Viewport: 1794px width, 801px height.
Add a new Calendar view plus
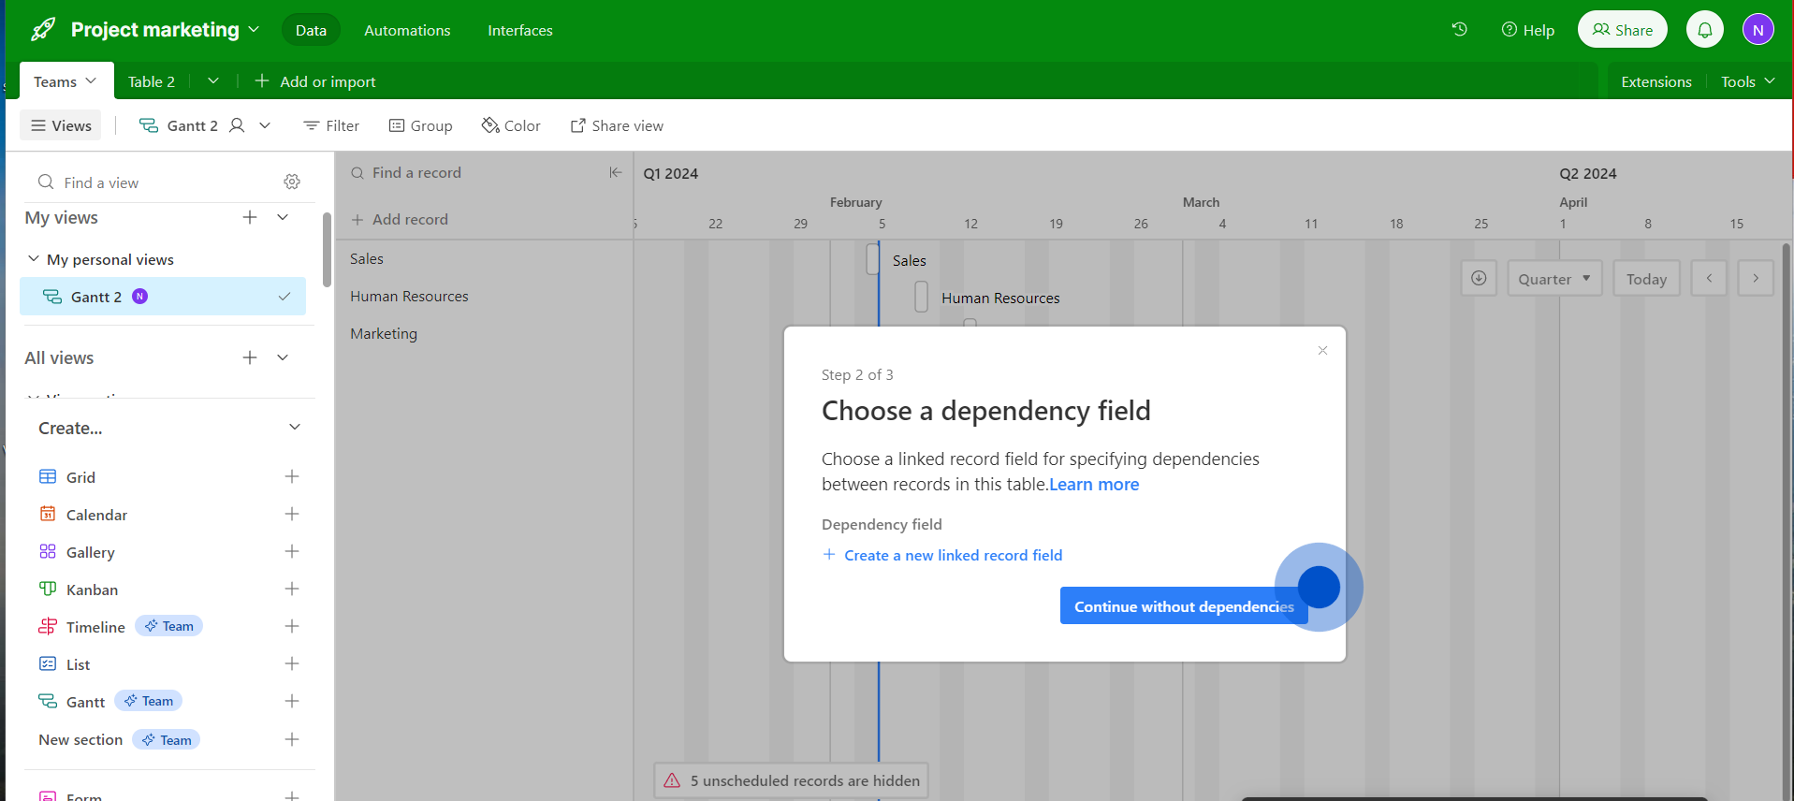coord(292,514)
